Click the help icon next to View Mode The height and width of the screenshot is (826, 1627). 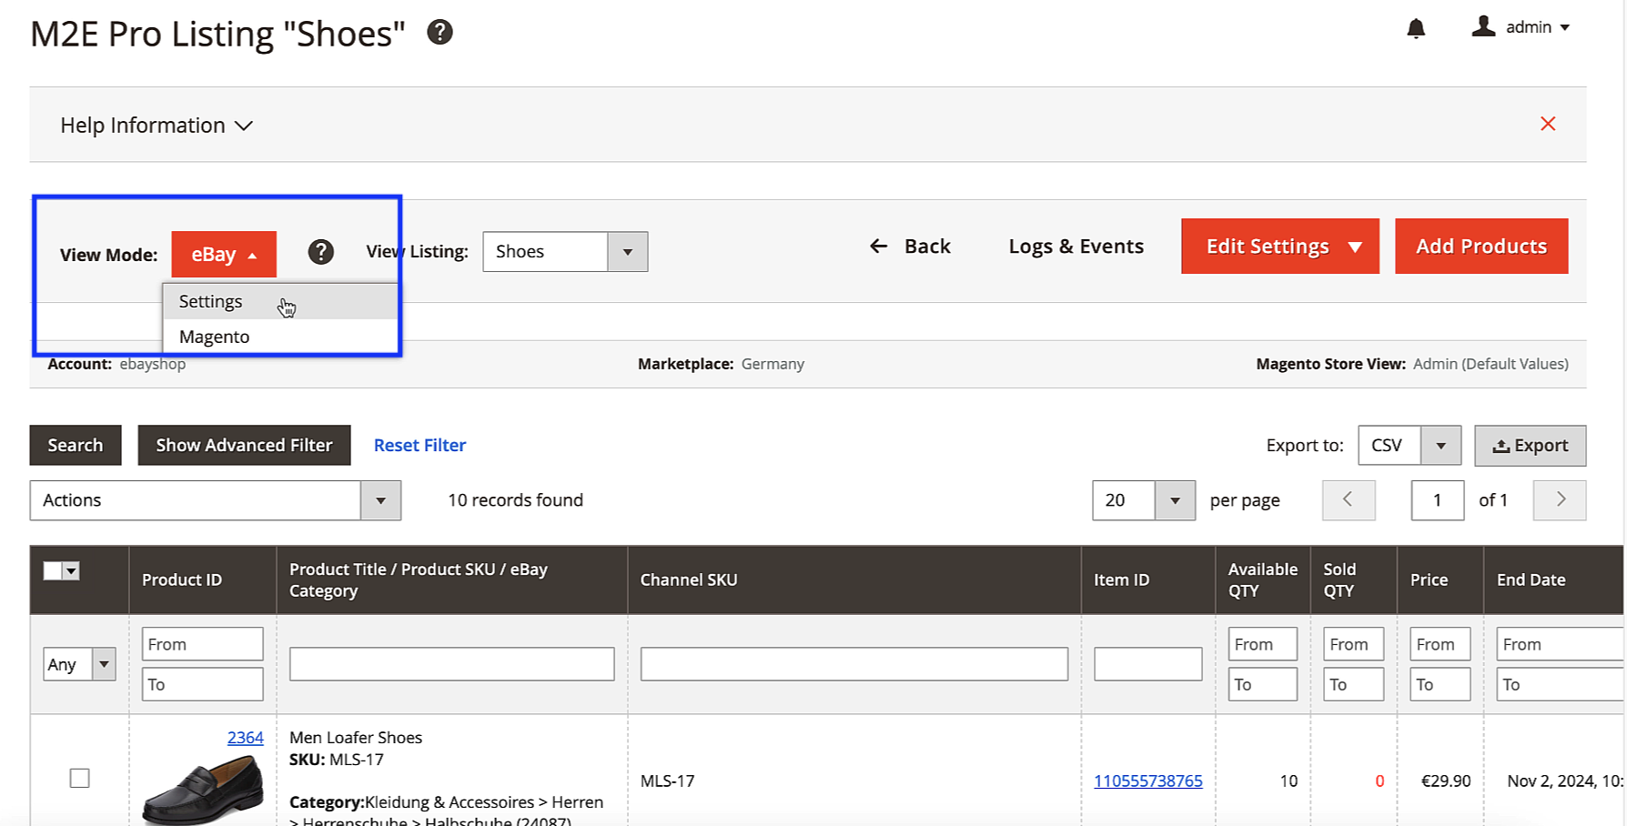pos(320,252)
